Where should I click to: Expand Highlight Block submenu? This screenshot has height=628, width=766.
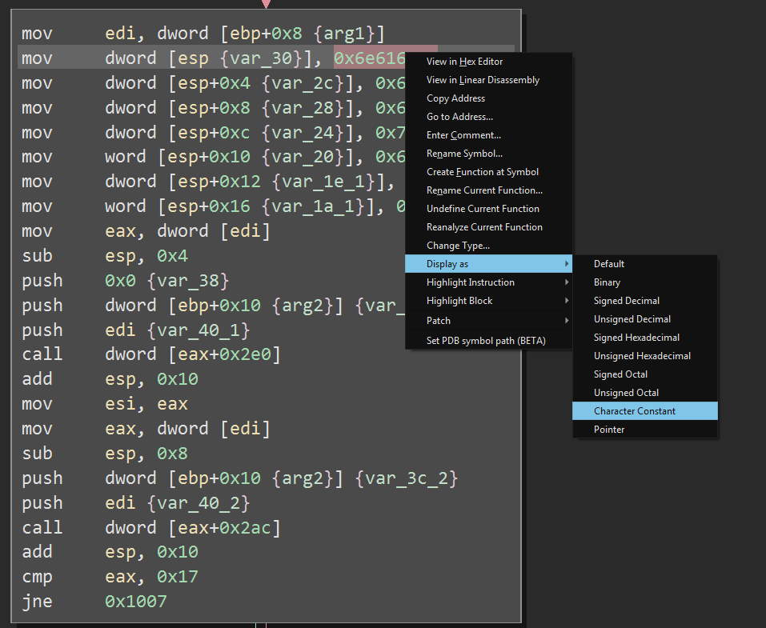tap(488, 301)
